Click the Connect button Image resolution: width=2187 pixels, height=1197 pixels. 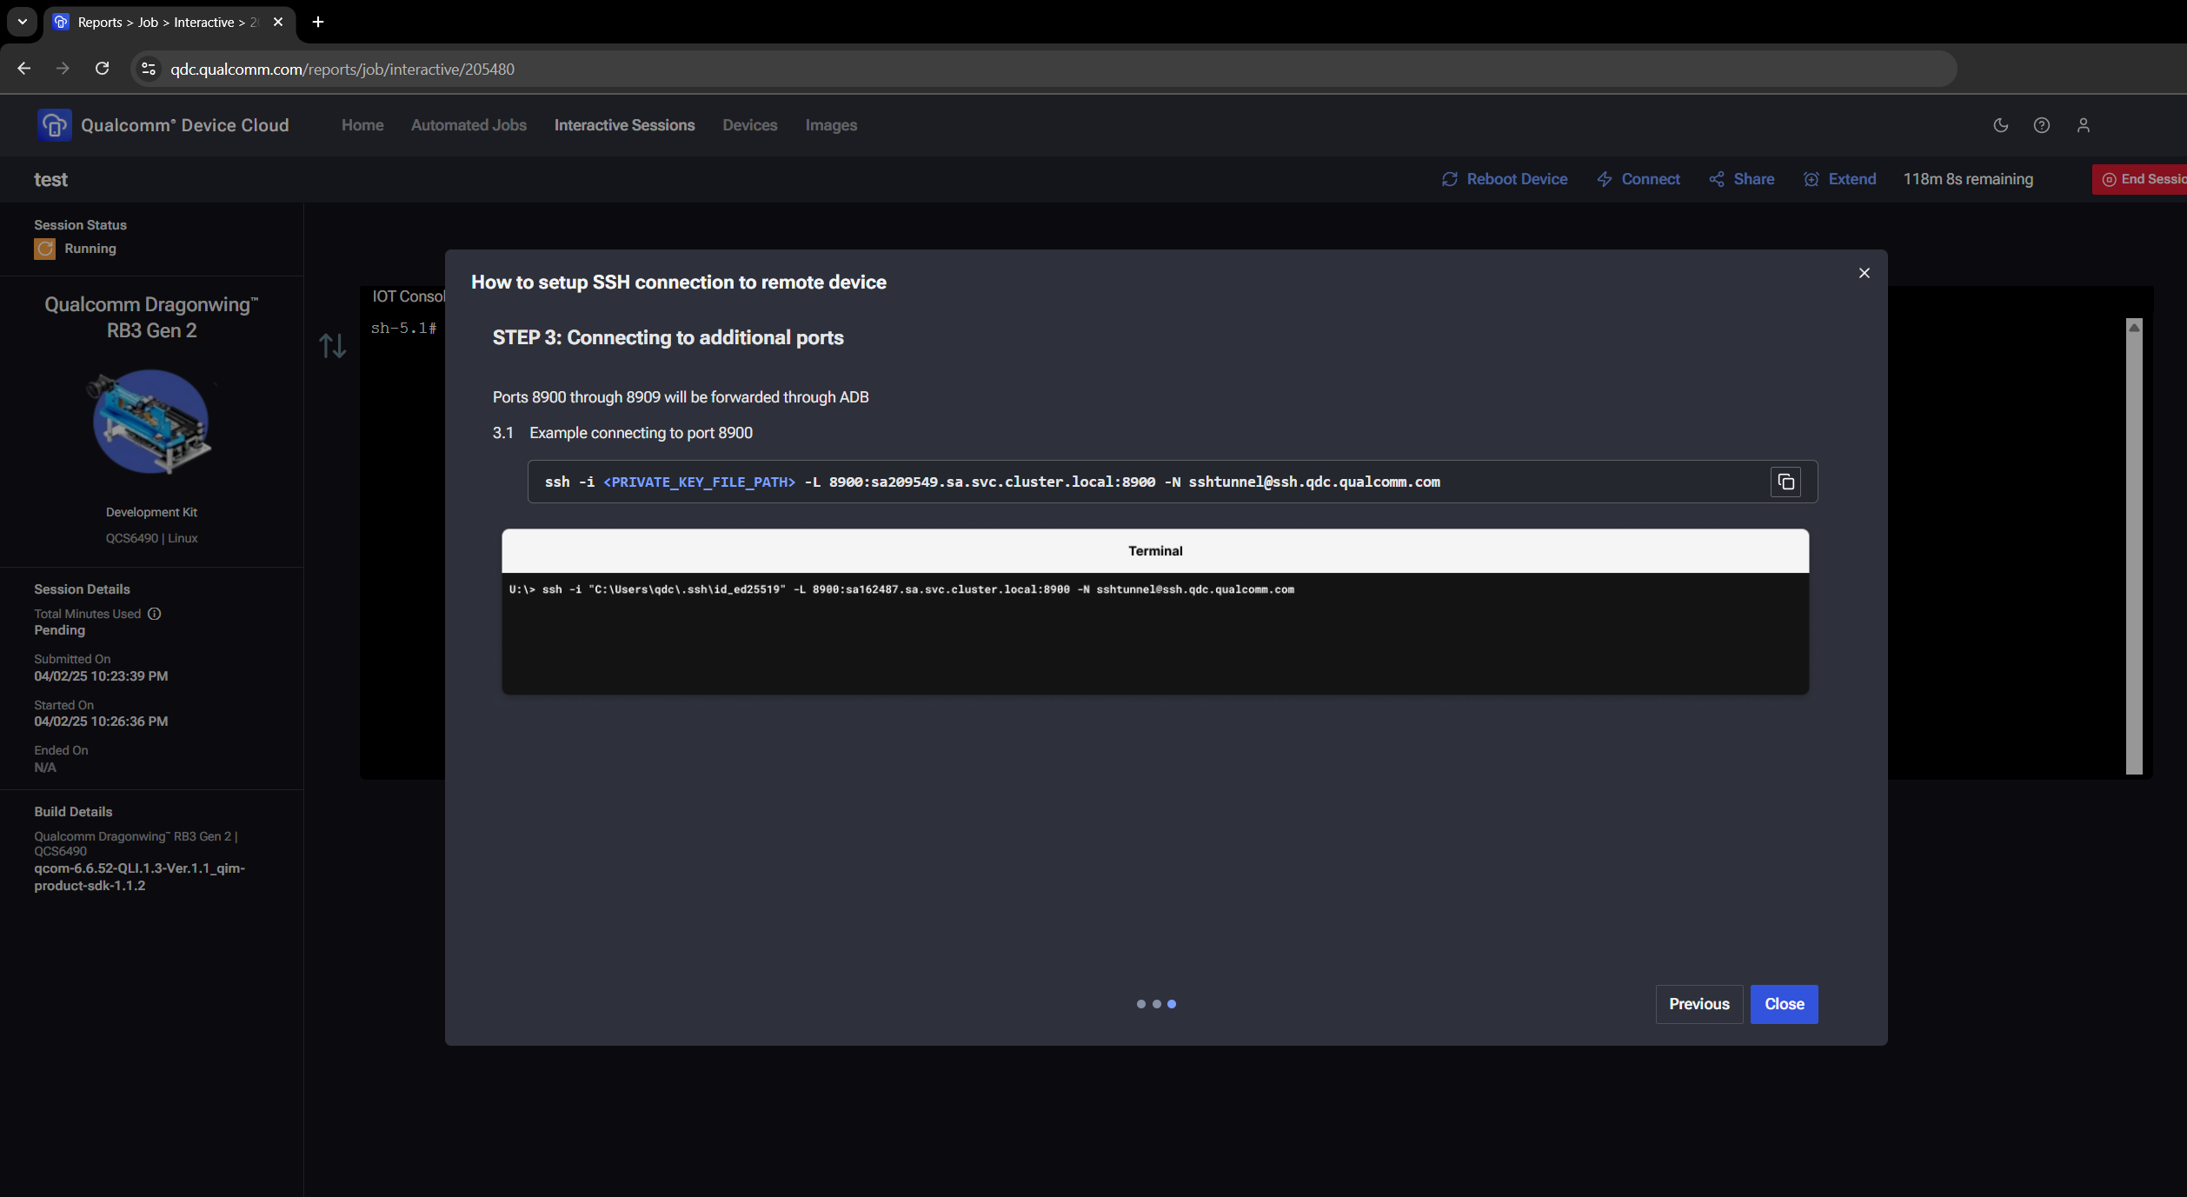(x=1639, y=179)
